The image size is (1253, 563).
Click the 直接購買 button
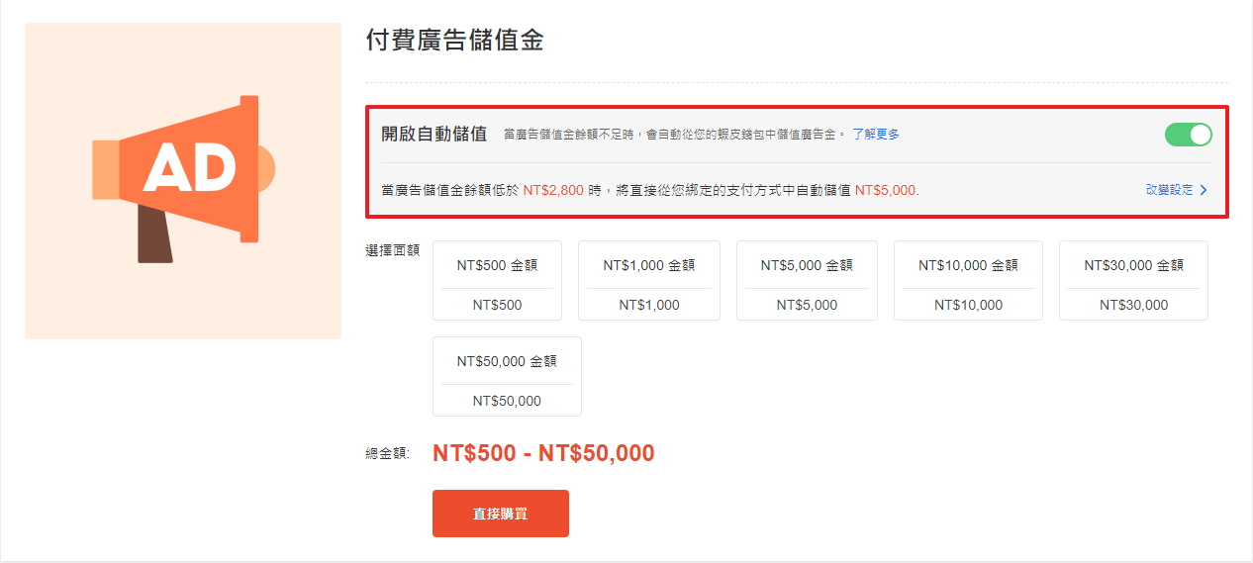(x=501, y=514)
